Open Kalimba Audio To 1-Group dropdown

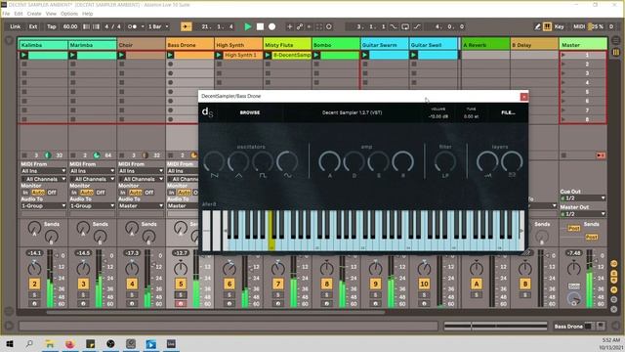[x=43, y=206]
